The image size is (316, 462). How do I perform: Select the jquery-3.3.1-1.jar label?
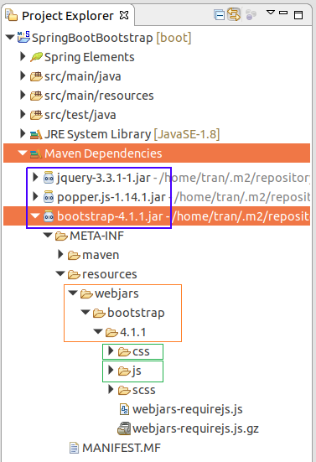pos(104,178)
